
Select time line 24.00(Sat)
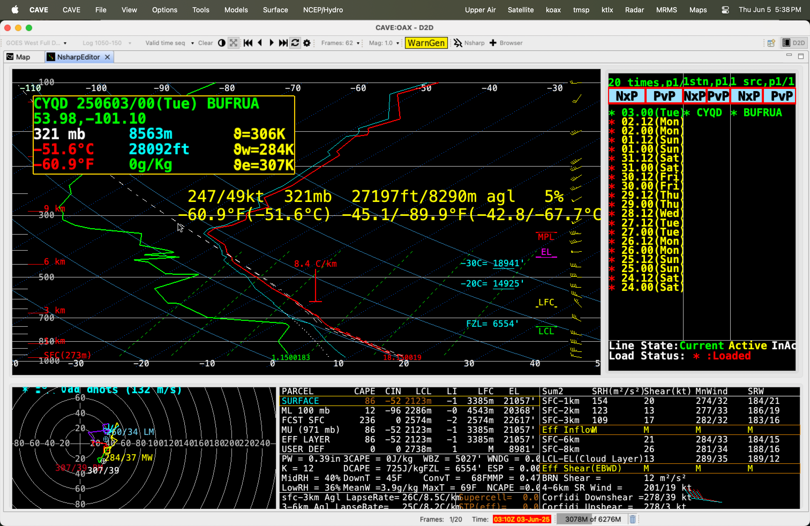click(x=646, y=287)
